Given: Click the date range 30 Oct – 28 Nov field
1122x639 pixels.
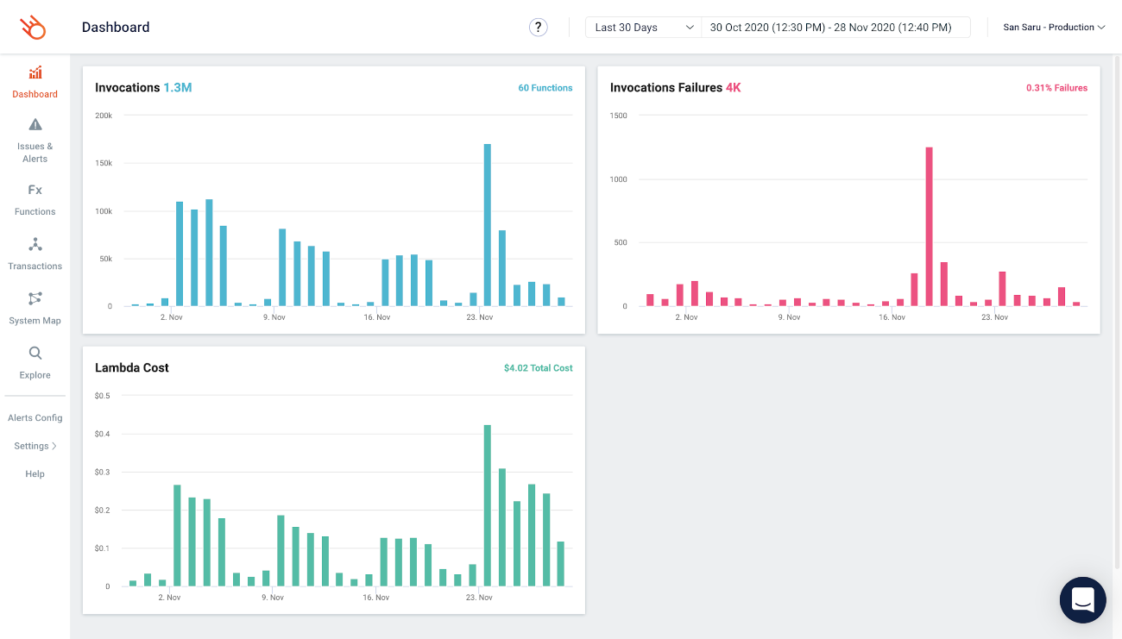Looking at the screenshot, I should pyautogui.click(x=835, y=28).
